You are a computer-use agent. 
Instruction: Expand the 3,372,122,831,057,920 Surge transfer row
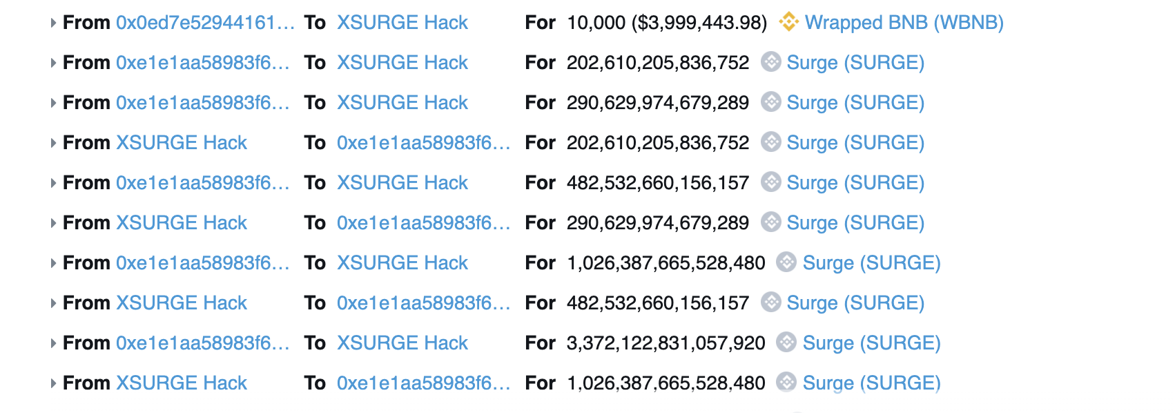(53, 343)
